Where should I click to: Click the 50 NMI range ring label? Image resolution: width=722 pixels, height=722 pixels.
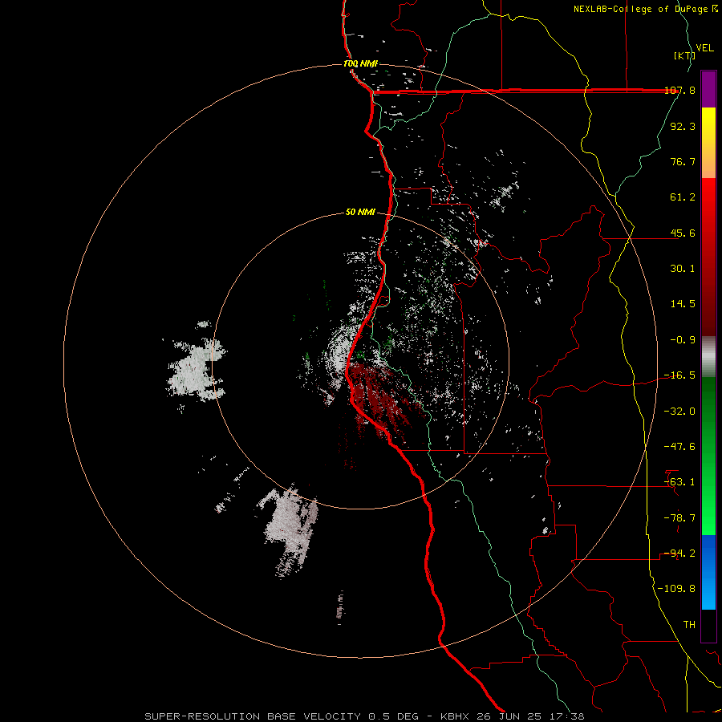pyautogui.click(x=360, y=212)
